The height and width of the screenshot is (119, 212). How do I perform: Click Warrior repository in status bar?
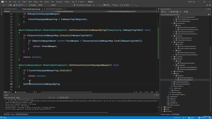pos(202,118)
